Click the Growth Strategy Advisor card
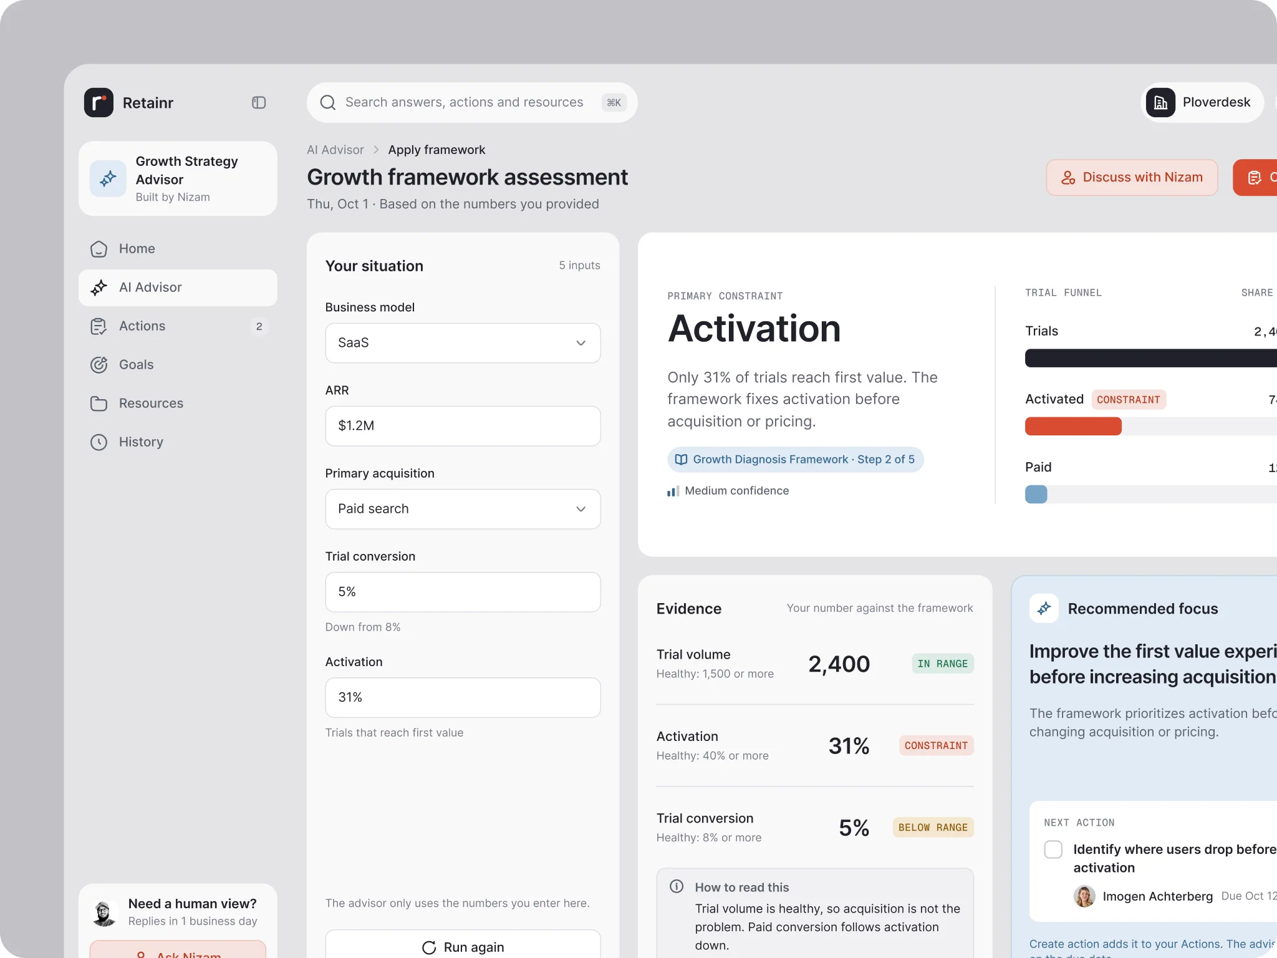The height and width of the screenshot is (958, 1277). 178,179
